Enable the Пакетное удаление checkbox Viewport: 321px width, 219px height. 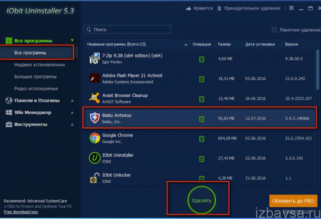(274, 30)
